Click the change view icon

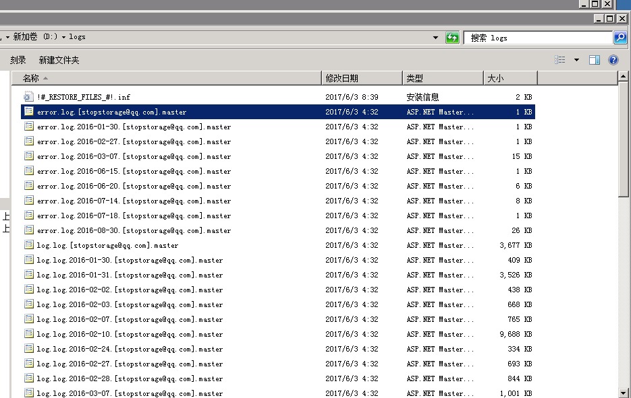click(x=560, y=60)
